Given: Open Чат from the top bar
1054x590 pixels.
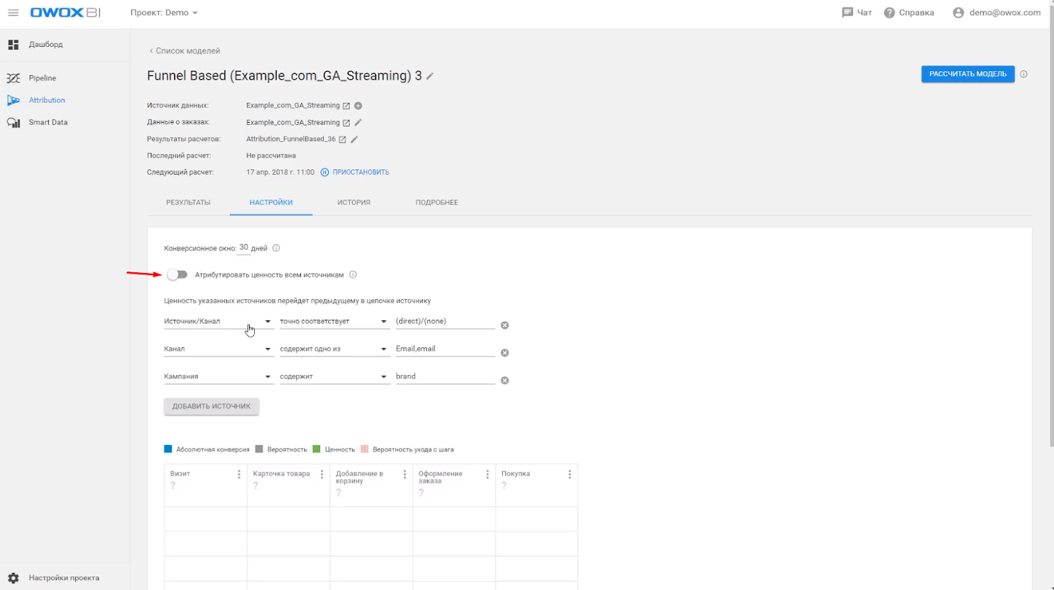Looking at the screenshot, I should pos(856,13).
